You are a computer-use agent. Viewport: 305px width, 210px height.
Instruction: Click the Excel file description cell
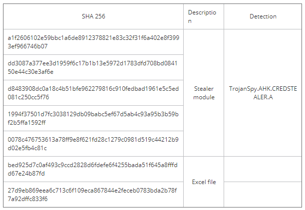pyautogui.click(x=204, y=182)
